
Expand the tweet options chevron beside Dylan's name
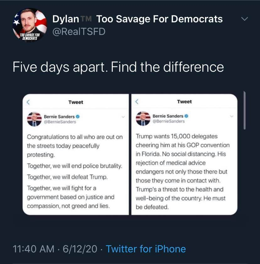tap(244, 20)
